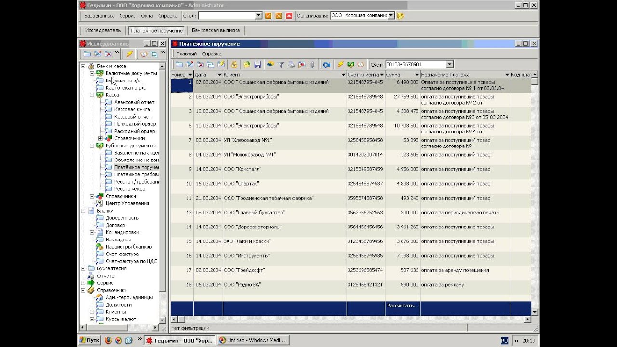Screen dimensions: 617x347
Task: Click the Рассчитать... button in summary row
Action: coord(402,306)
